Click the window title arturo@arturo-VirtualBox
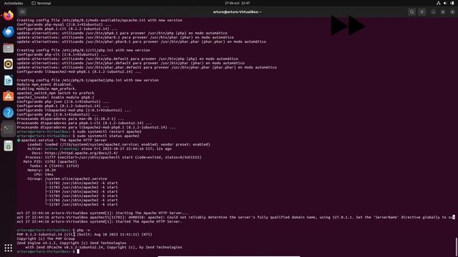This screenshot has height=257, width=458. (237, 12)
